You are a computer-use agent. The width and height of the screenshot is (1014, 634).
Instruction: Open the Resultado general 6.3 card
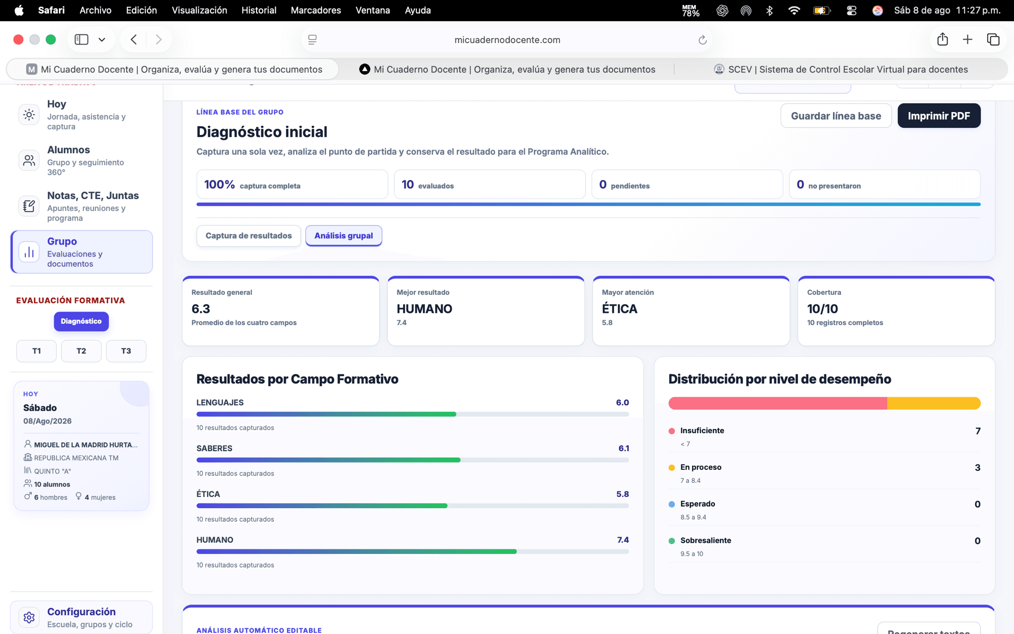(x=281, y=311)
